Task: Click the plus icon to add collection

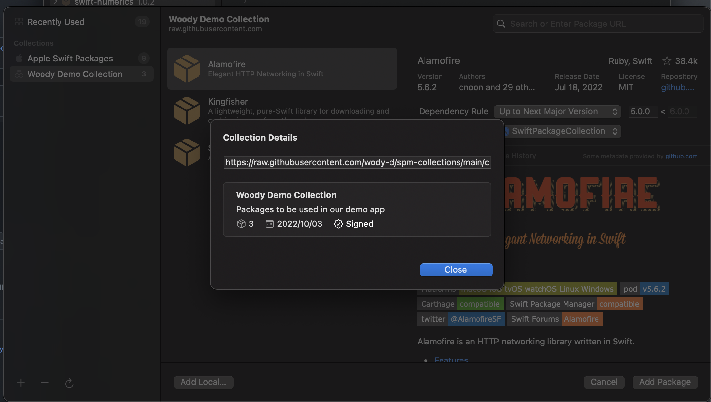Action: click(21, 383)
